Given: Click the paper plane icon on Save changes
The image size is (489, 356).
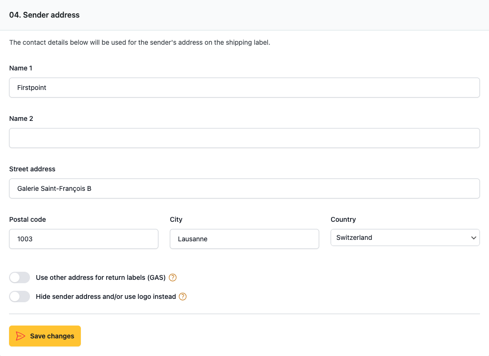Looking at the screenshot, I should (x=20, y=336).
